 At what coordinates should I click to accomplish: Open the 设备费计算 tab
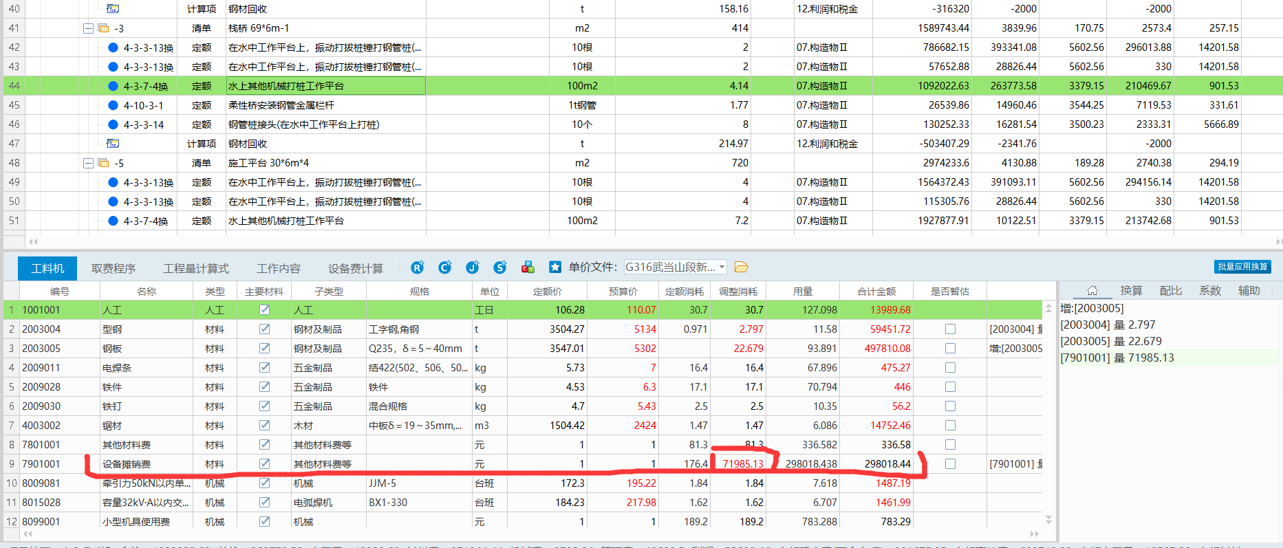tap(356, 268)
